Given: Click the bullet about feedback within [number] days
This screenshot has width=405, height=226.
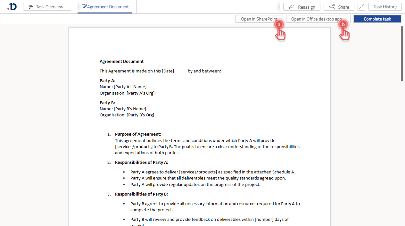Looking at the screenshot, I should tap(210, 222).
